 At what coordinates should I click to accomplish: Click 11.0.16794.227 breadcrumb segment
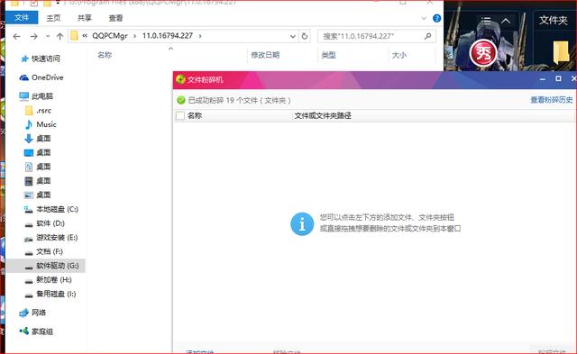pos(168,36)
